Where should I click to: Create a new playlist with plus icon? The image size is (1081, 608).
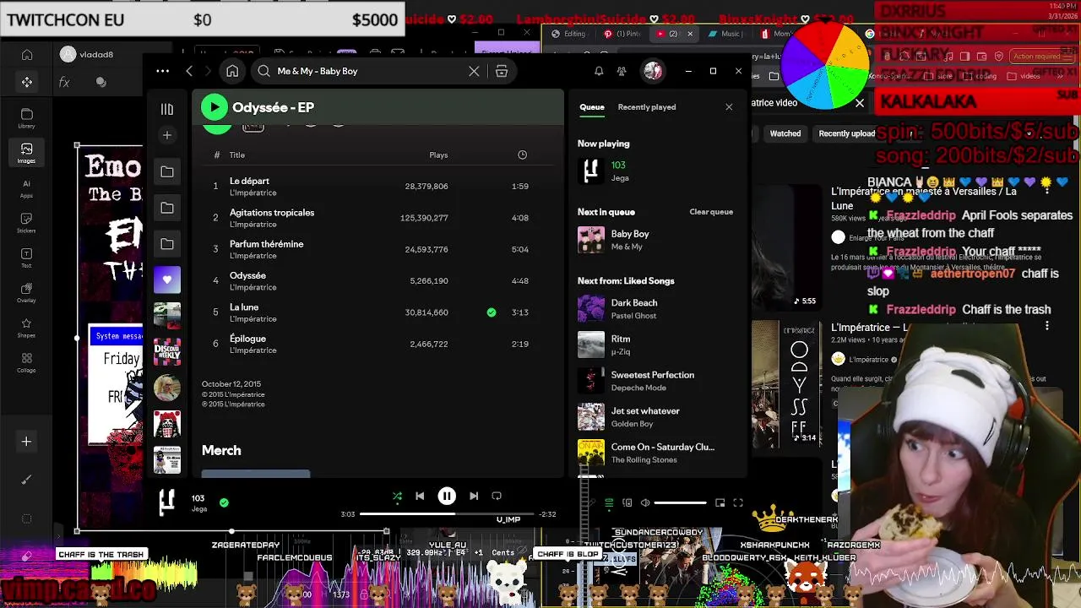tap(167, 135)
